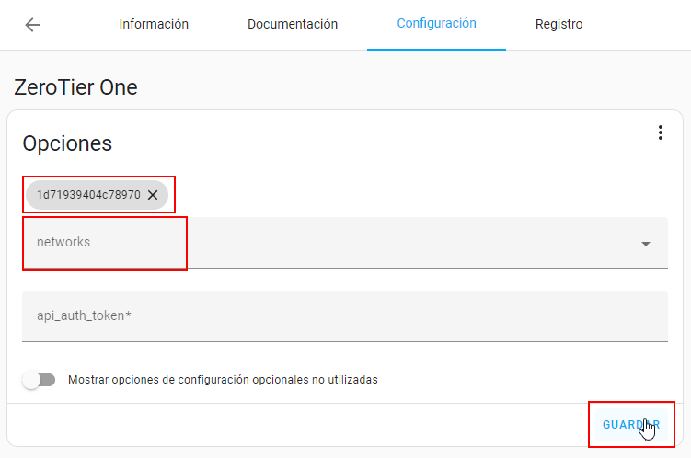
Task: Focus the api_auth_token input field
Action: pyautogui.click(x=345, y=316)
